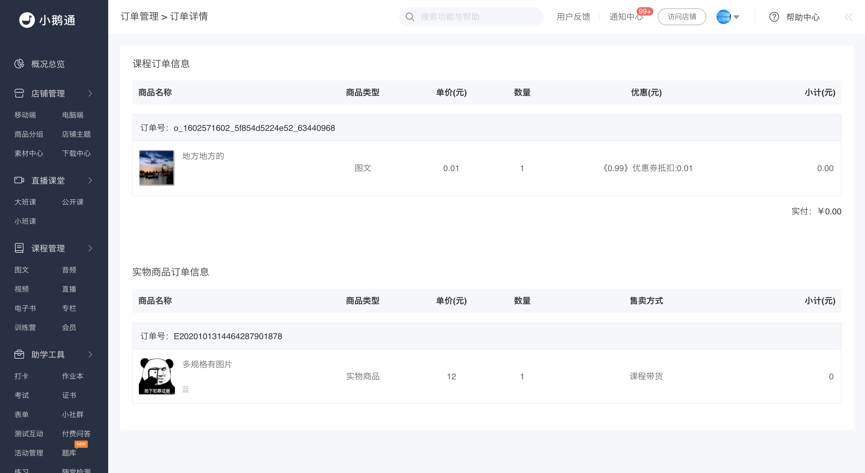Click the 多规格有图片 panda thumbnail

(157, 376)
